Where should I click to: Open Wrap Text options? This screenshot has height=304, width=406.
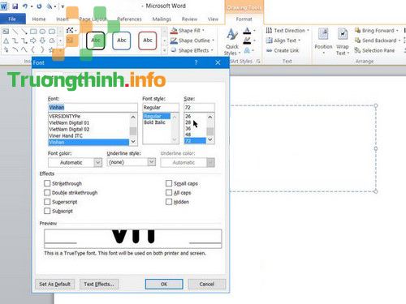click(343, 42)
